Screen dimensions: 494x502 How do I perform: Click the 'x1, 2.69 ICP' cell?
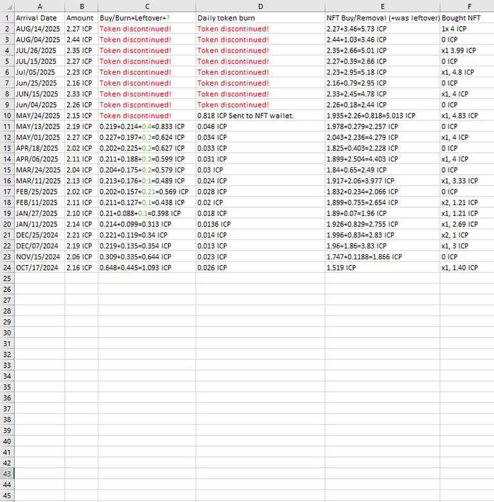(x=467, y=224)
